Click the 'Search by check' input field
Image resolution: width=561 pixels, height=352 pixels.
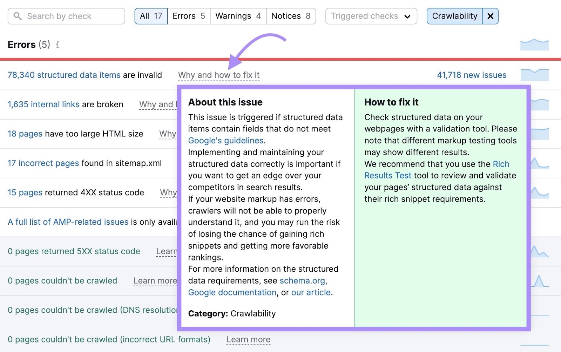pos(67,16)
